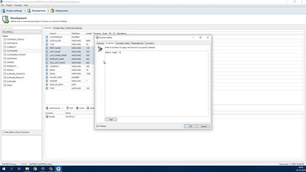Open File Explorer from the taskbar

point(27,169)
